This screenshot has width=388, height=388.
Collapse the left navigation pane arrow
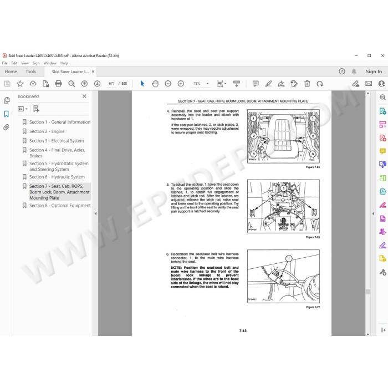tap(95, 213)
